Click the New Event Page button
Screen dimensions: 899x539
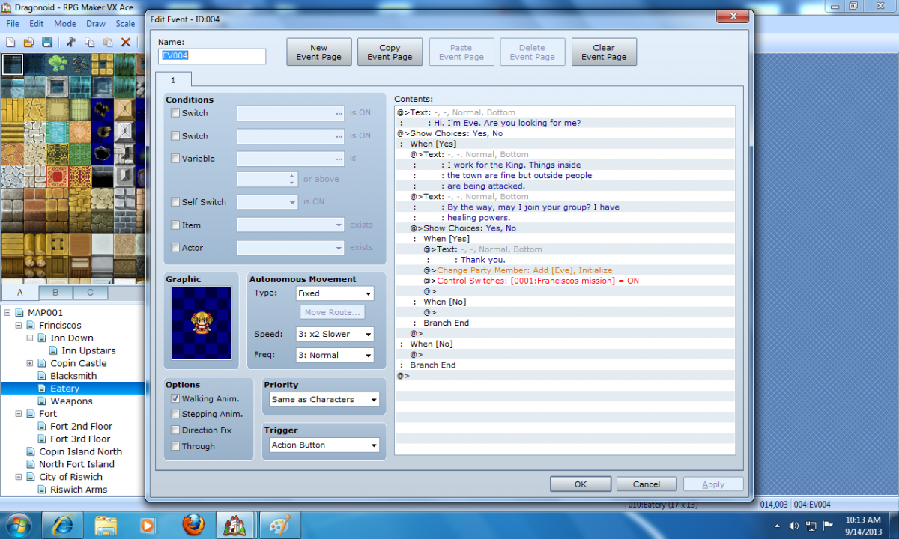pyautogui.click(x=319, y=52)
